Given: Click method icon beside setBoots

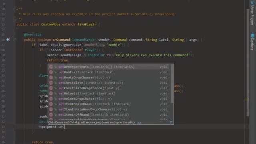Looking at the screenshot, I should tap(51, 72).
